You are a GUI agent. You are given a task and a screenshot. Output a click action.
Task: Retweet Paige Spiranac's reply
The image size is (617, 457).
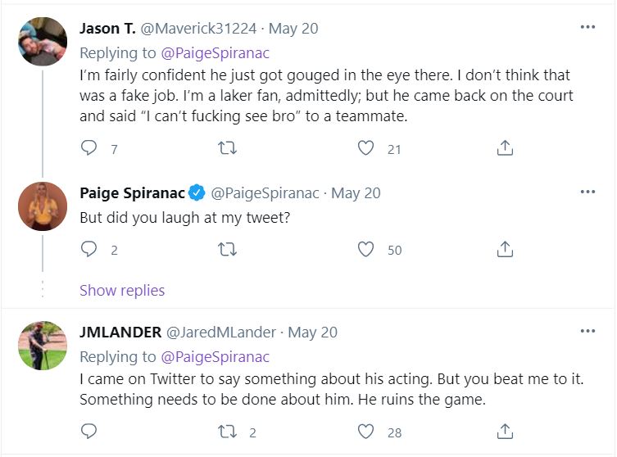[229, 249]
